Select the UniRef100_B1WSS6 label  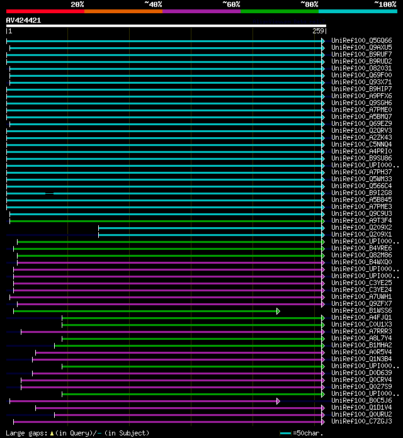click(x=361, y=311)
